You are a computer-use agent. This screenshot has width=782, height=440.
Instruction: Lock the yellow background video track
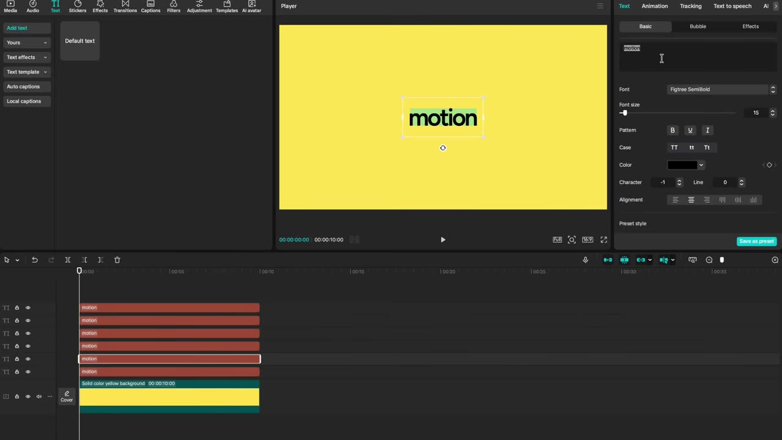[17, 397]
